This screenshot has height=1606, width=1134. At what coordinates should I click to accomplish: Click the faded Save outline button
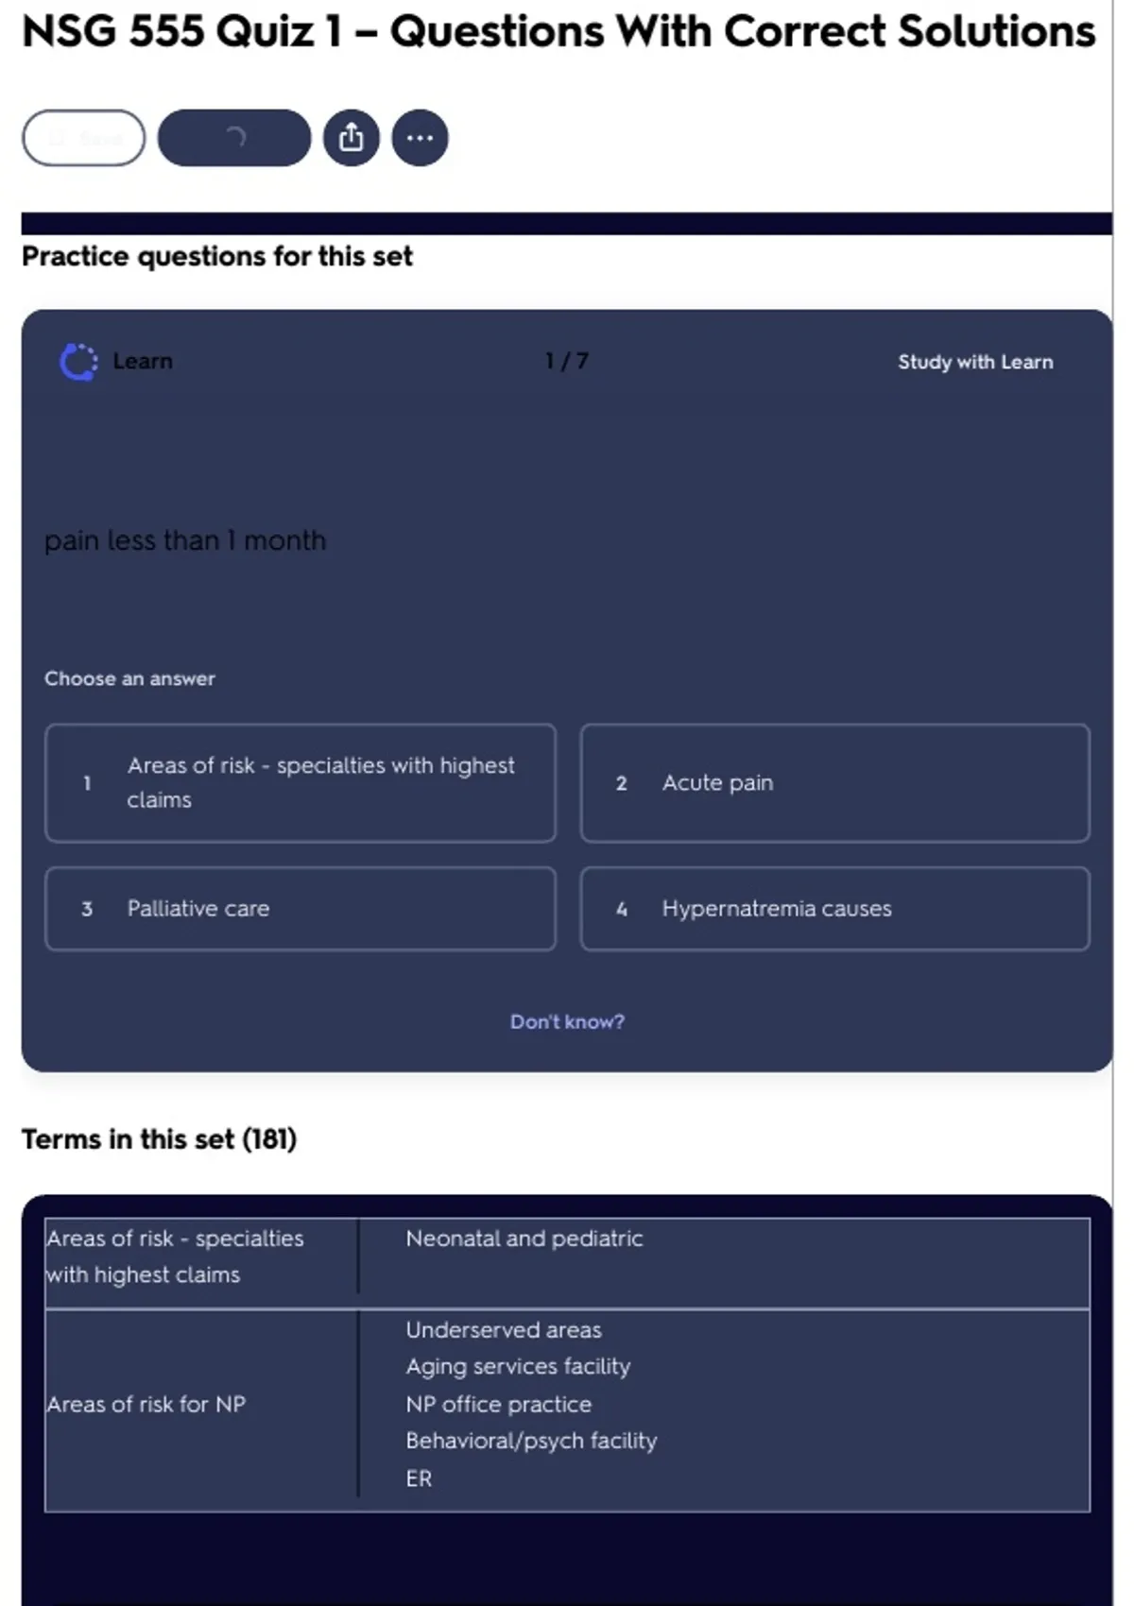[84, 138]
